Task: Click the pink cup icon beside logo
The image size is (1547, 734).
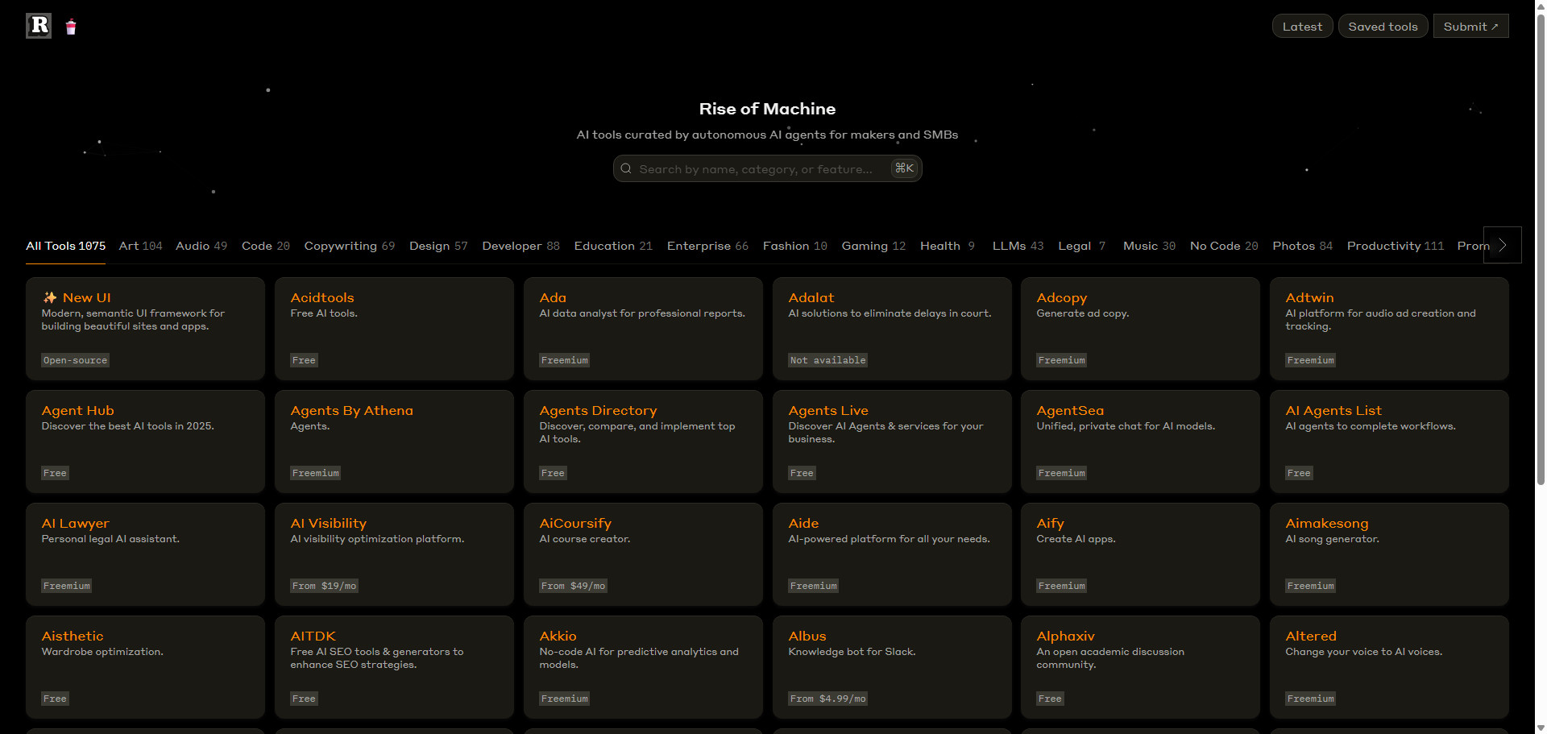Action: (71, 27)
